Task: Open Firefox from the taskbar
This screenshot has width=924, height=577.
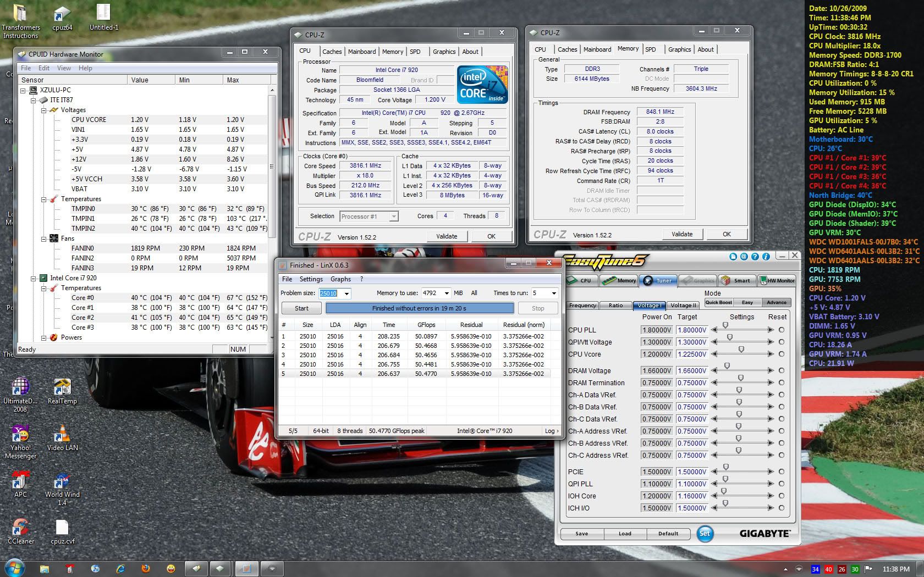Action: pos(146,568)
